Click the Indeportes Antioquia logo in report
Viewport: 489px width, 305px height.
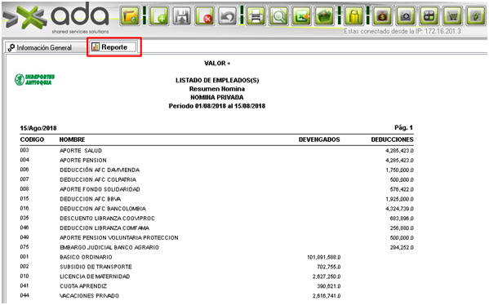(x=34, y=80)
